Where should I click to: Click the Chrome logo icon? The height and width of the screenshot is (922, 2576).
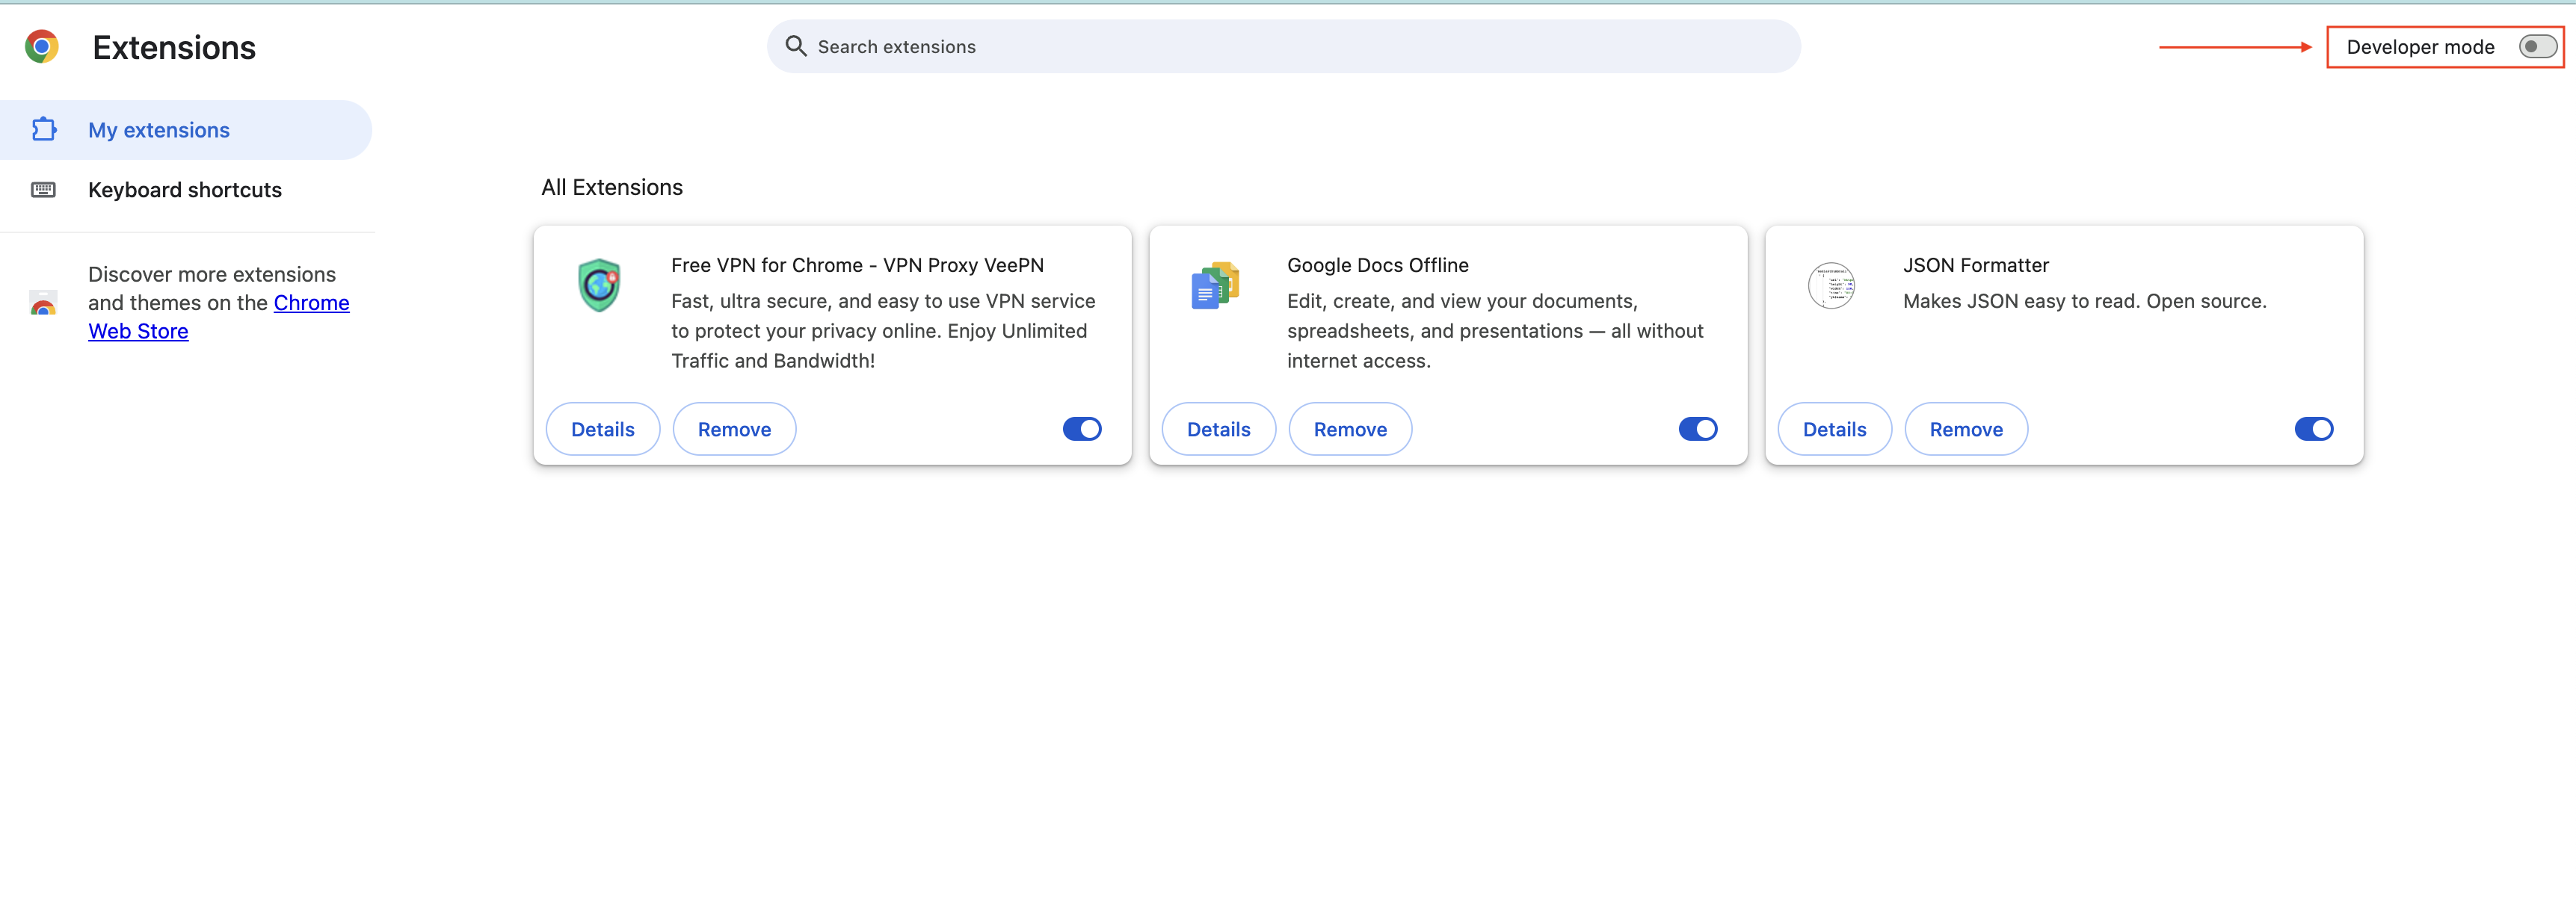(42, 47)
